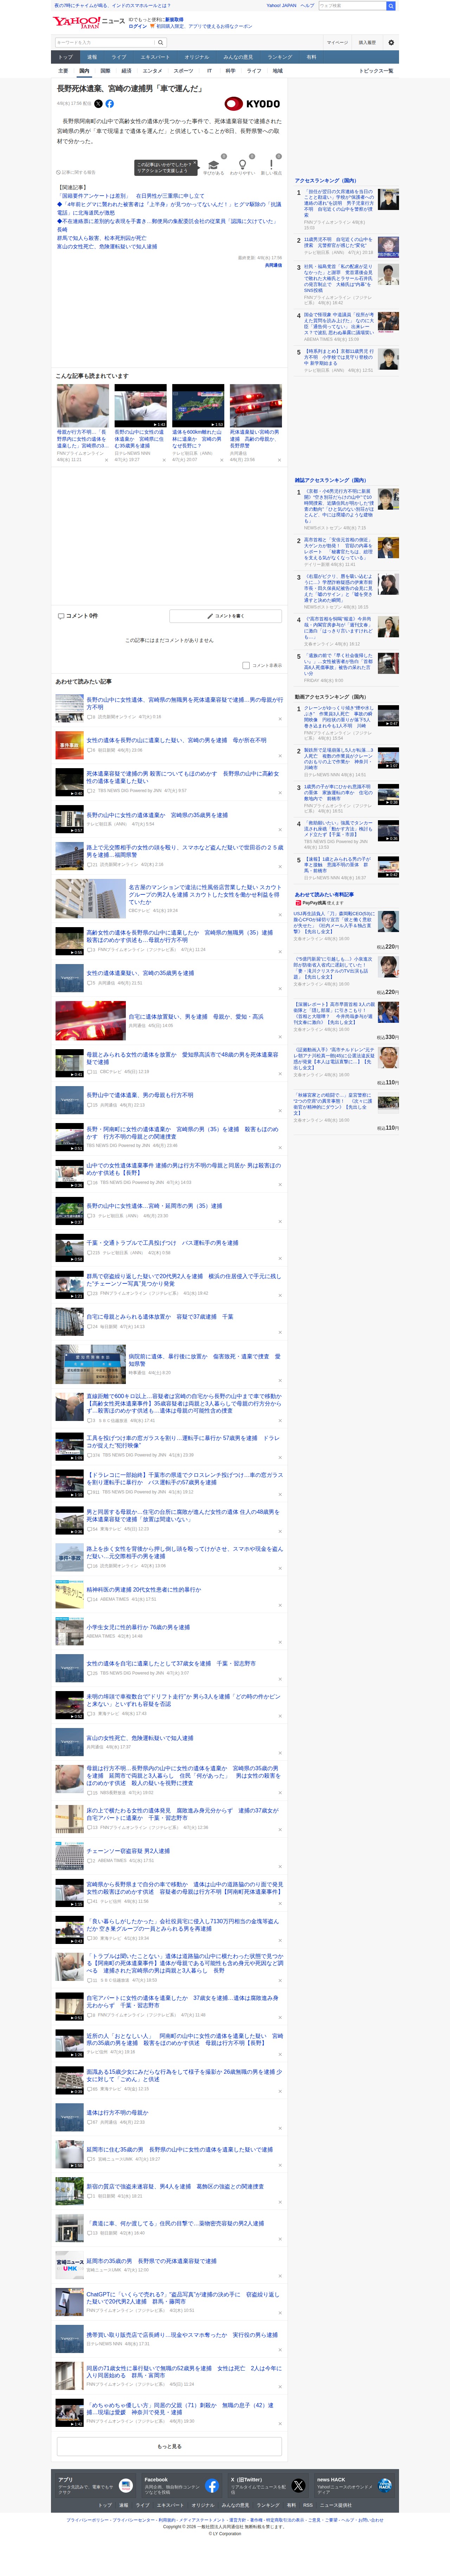The image size is (450, 2576).
Task: Select the ランキング menu in navigation bar
Action: pos(280,57)
